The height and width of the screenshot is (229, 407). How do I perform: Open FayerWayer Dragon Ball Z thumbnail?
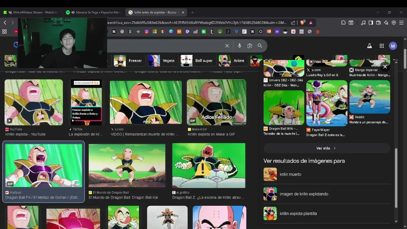coord(327,103)
